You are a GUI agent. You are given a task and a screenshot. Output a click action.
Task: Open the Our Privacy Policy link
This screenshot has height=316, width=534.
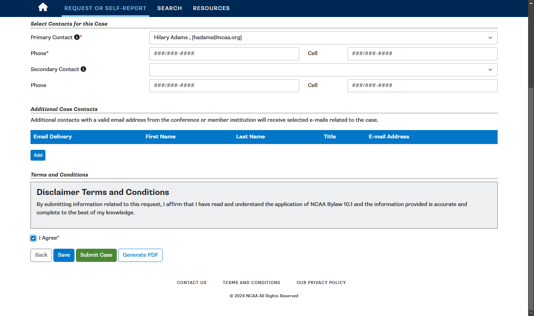tap(321, 283)
